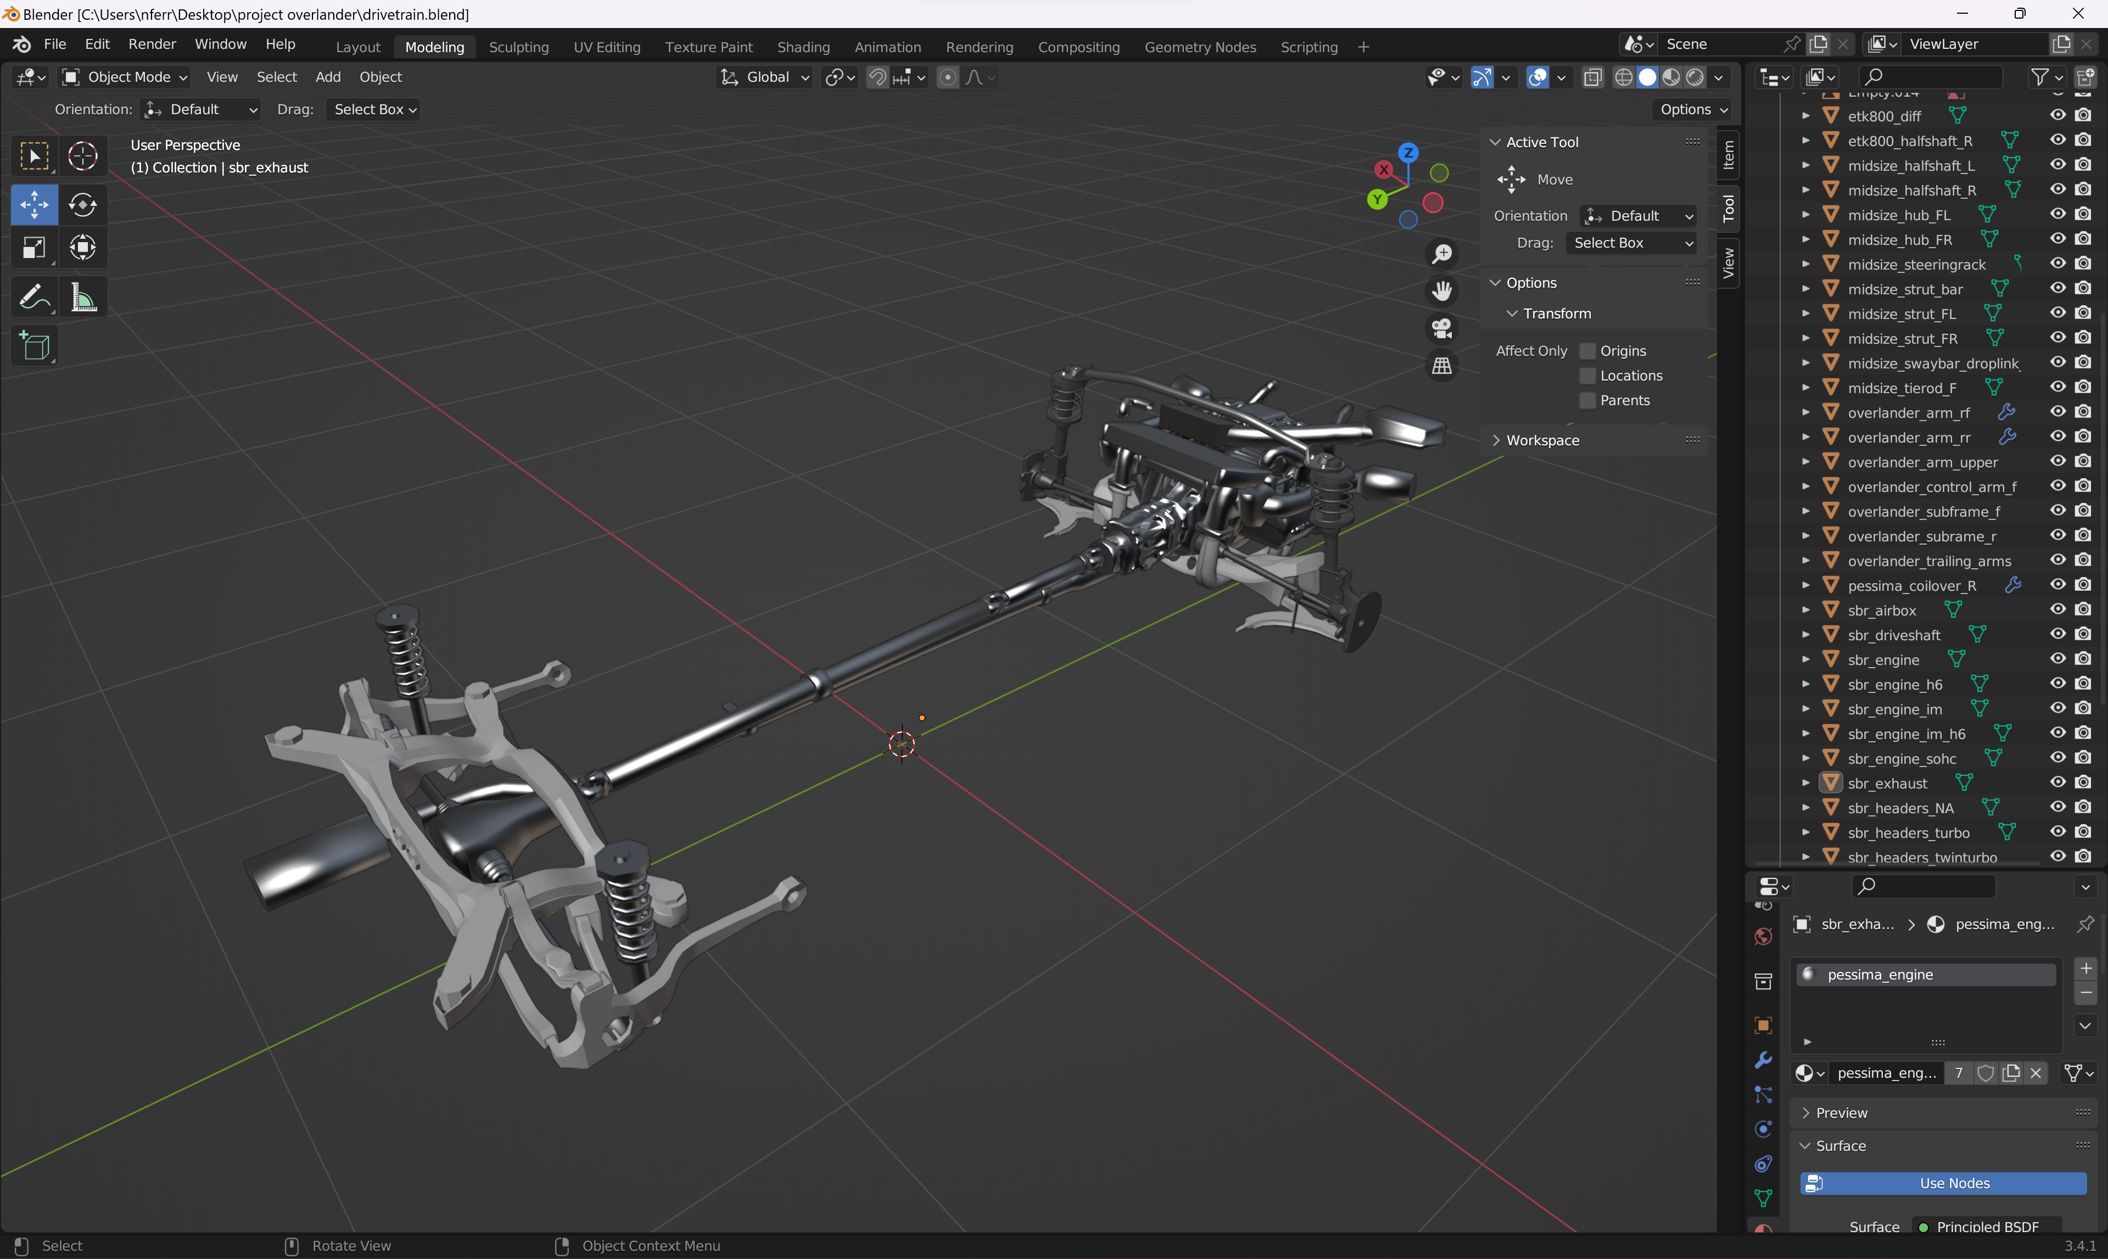Open viewport Options dropdown
Screen dimensions: 2108x1259
tap(1693, 109)
